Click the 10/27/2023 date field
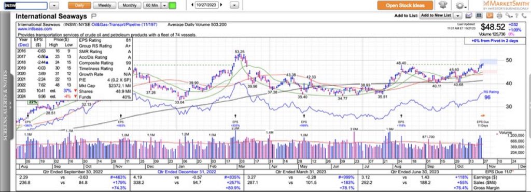 coord(206,5)
